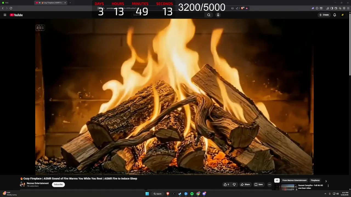Open clock and date at 6:14 PM
This screenshot has height=197, width=351.
[x=345, y=194]
